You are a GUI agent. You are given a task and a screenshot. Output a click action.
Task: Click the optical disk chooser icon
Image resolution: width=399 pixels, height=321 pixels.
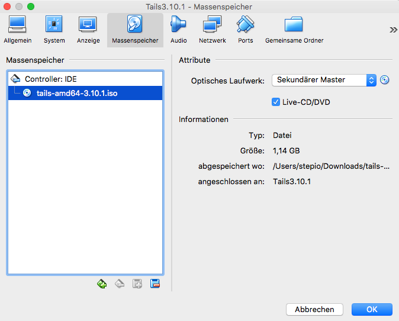pyautogui.click(x=385, y=80)
